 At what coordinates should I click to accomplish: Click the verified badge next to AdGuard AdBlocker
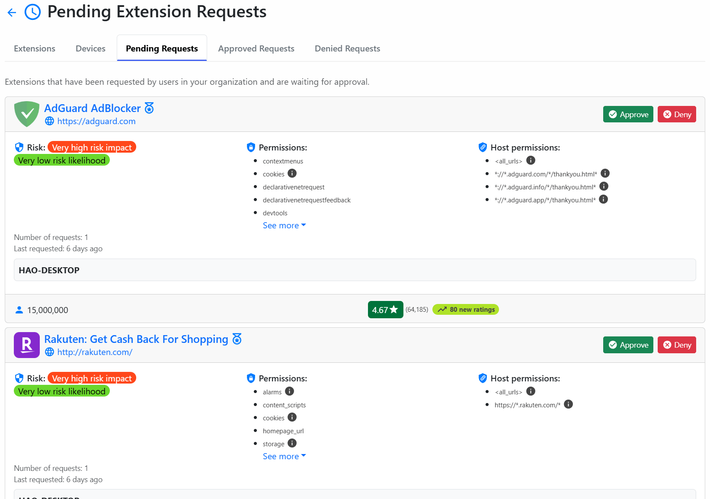tap(149, 108)
